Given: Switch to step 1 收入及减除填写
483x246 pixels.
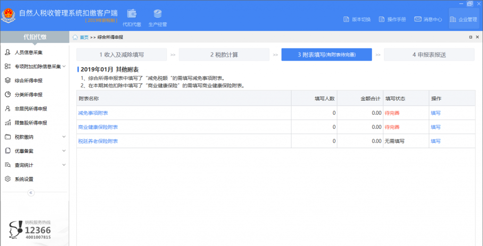Looking at the screenshot, I should coord(122,55).
